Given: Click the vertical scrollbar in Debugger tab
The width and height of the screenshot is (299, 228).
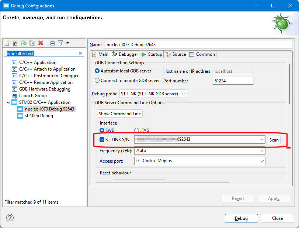Looking at the screenshot, I should coord(289,84).
